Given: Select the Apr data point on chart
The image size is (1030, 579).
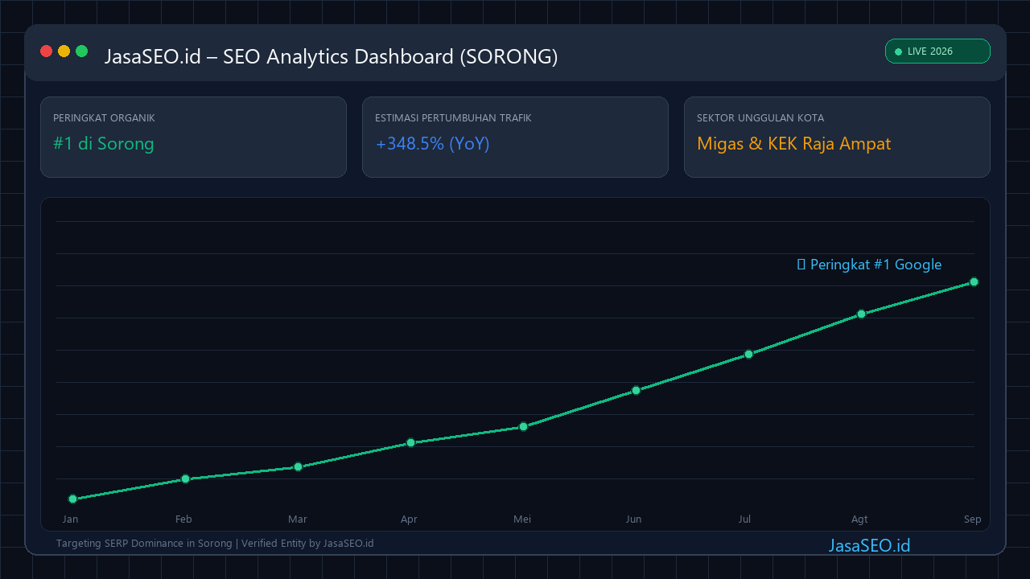Looking at the screenshot, I should tap(410, 442).
